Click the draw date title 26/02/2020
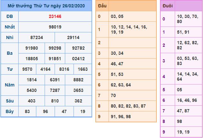The image size is (203, 138). (46, 6)
